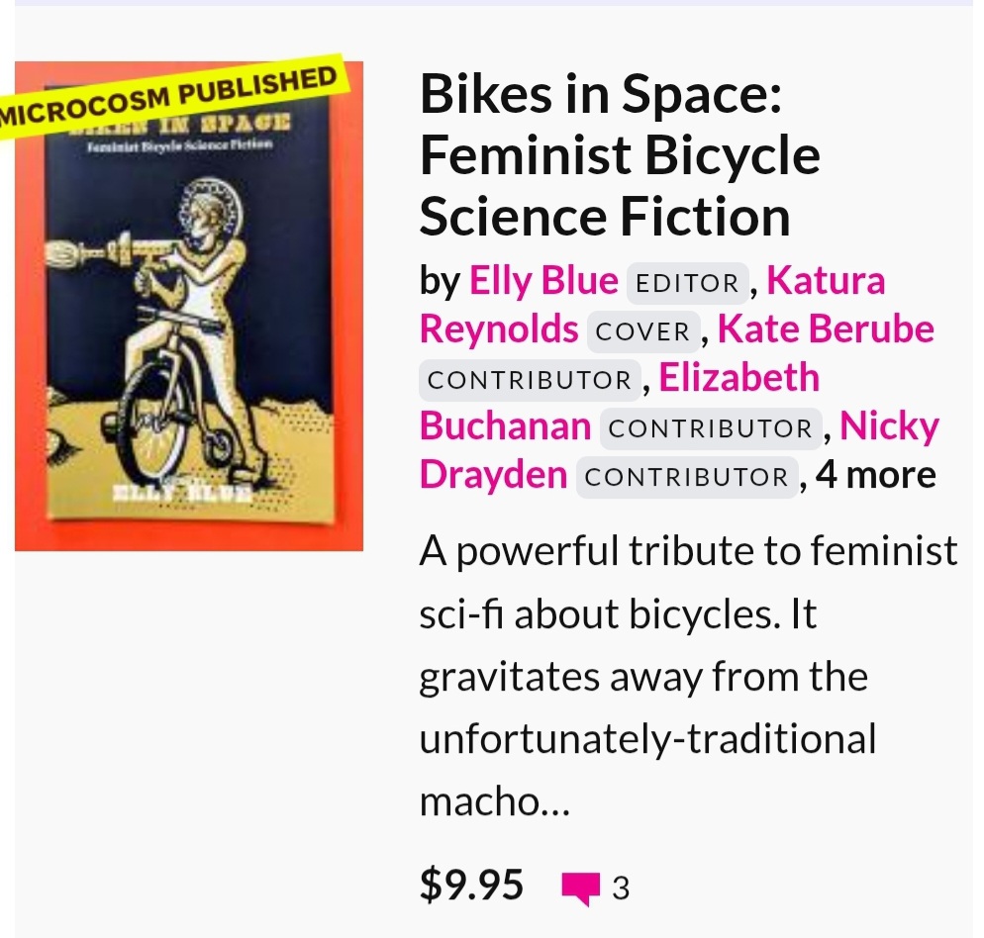Click the COVER role badge
This screenshot has width=984, height=938.
tap(642, 331)
